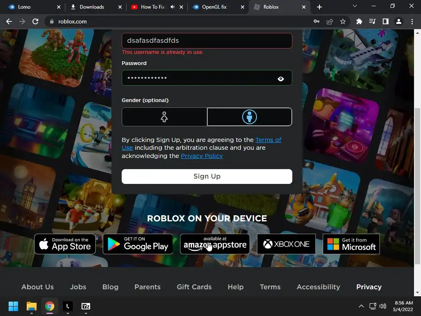
Task: Click the share page icon in address bar
Action: pos(330,21)
